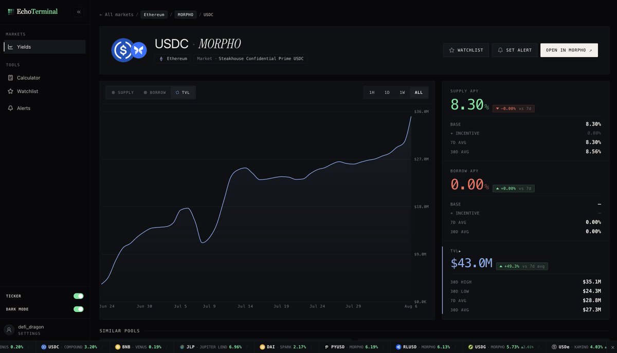
Task: Click the $27.0M chart axis label
Action: click(421, 159)
